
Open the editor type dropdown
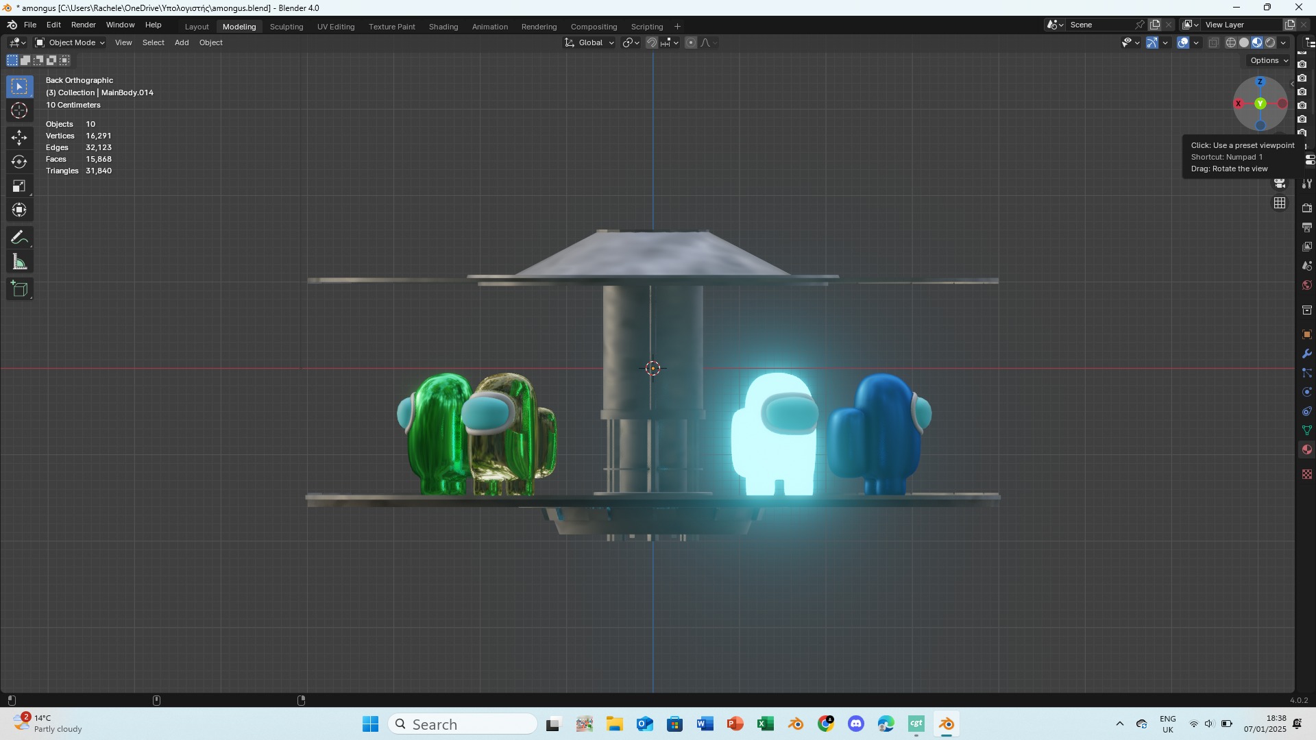pyautogui.click(x=17, y=42)
